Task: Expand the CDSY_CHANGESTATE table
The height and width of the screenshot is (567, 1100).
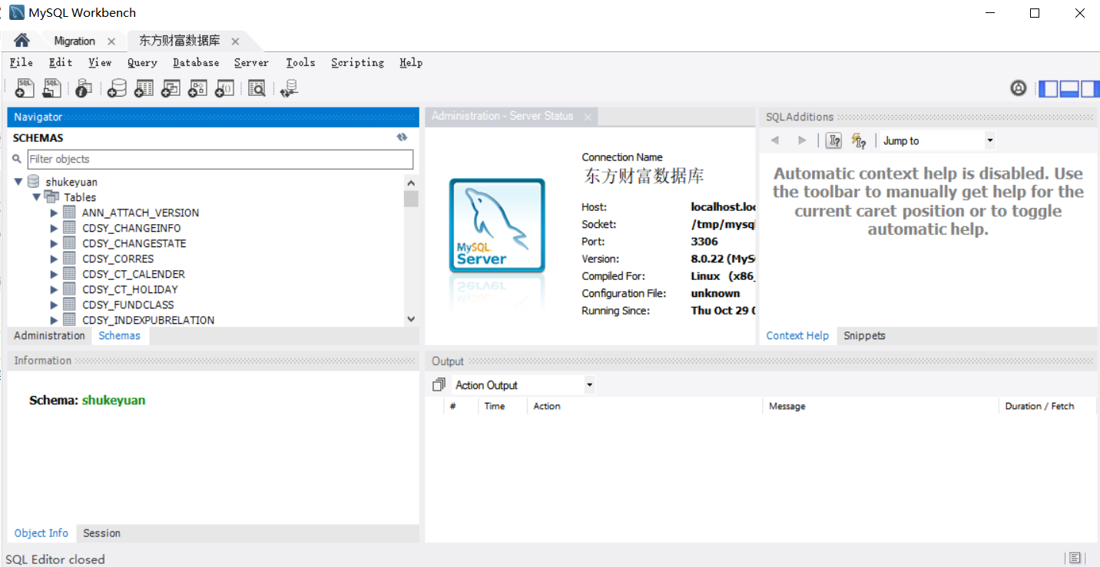Action: 54,243
